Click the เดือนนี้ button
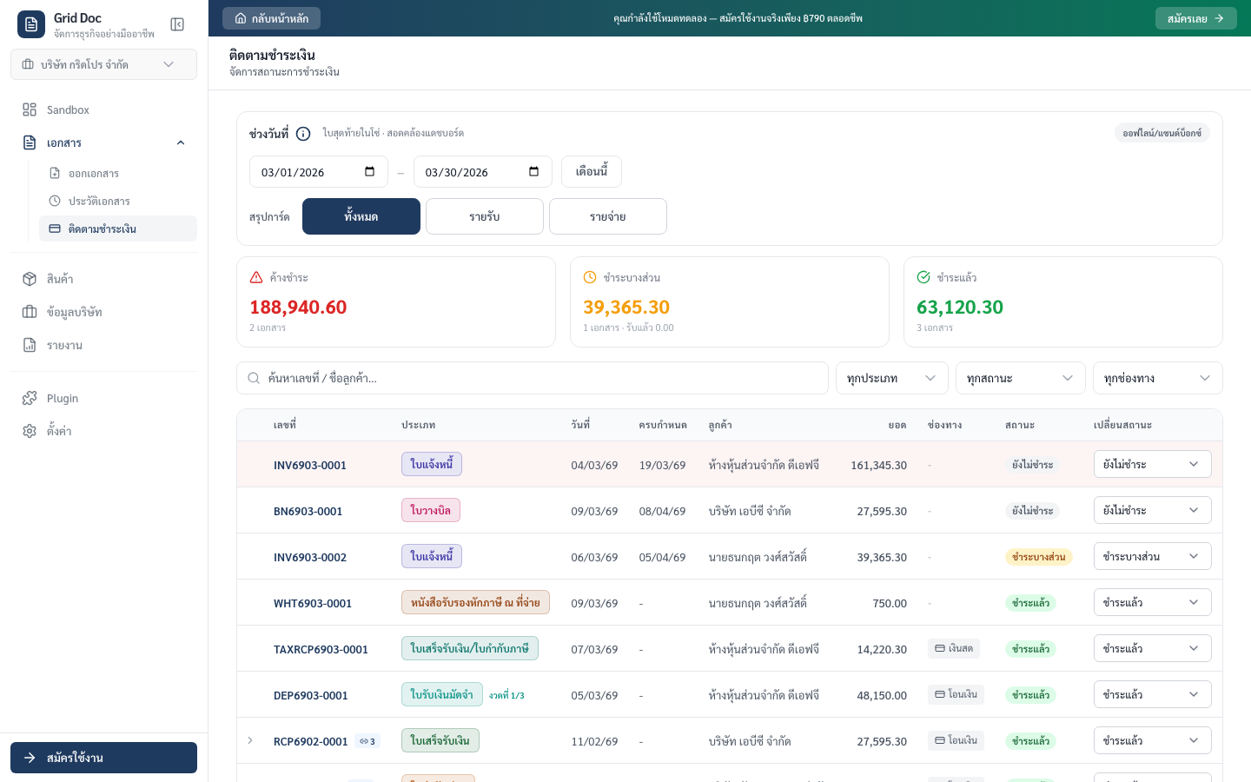 coord(591,172)
